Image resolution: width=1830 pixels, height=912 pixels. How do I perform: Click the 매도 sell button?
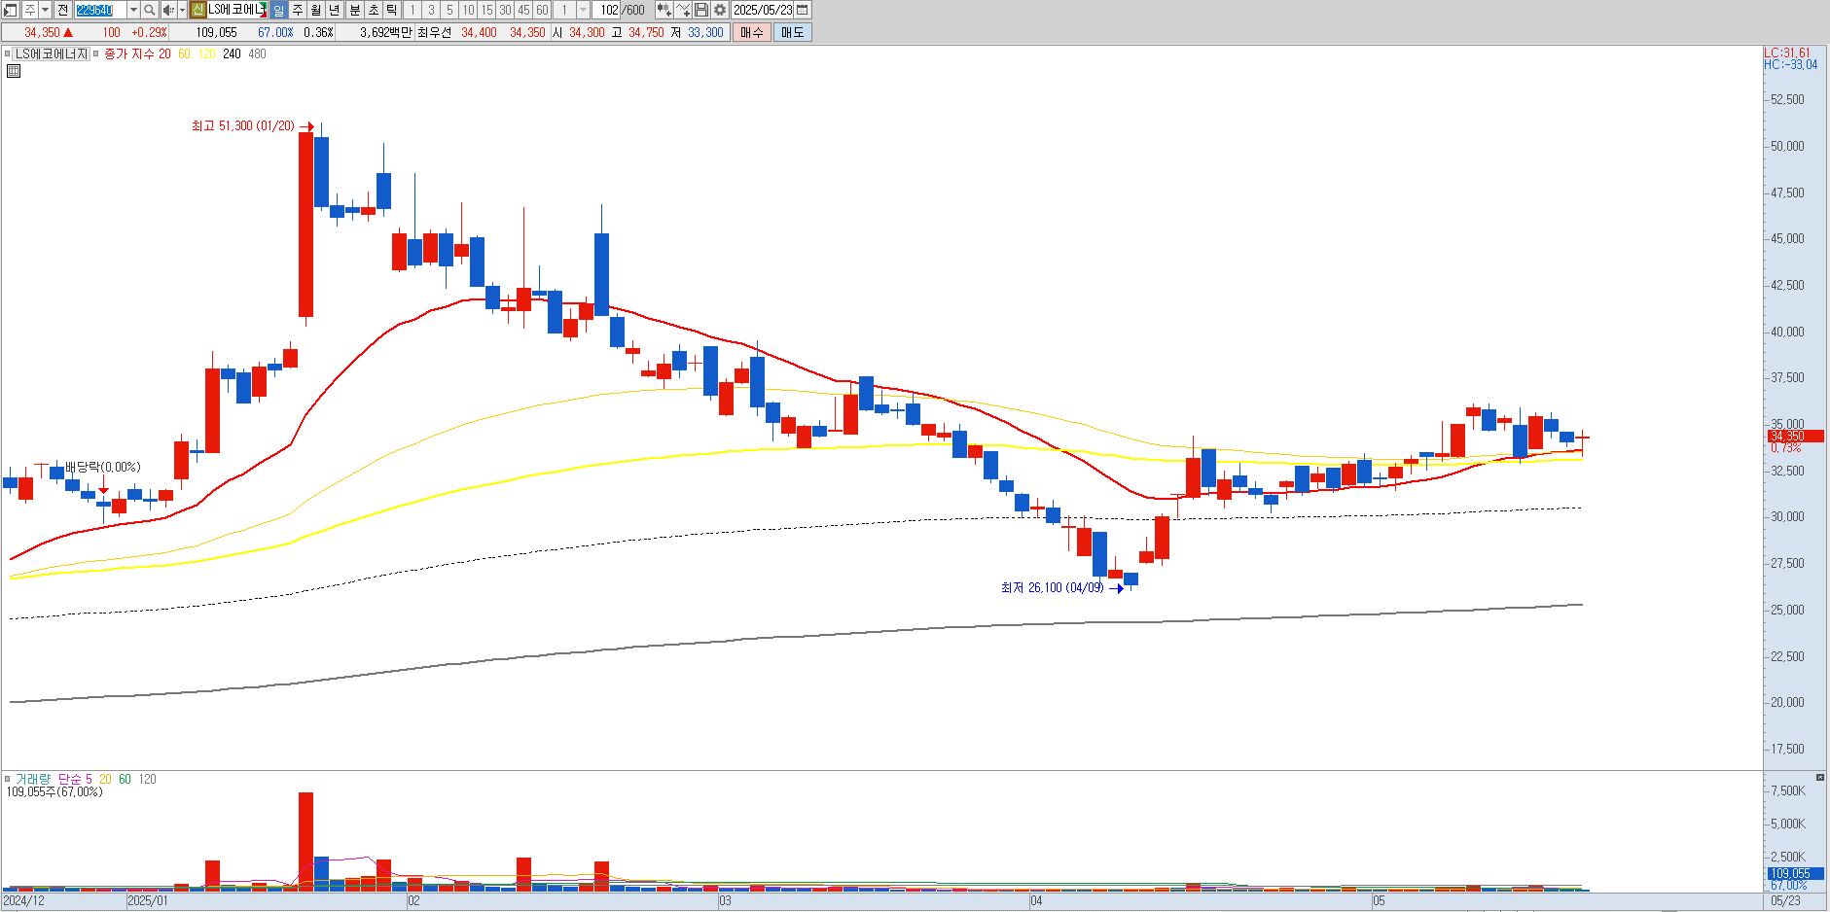coord(793,32)
